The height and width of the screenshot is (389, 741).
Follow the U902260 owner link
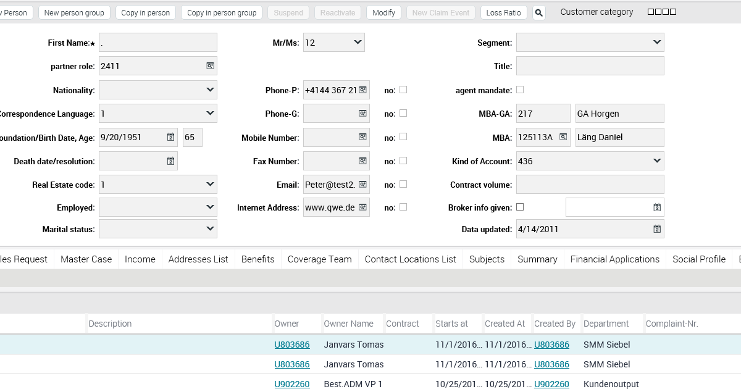pos(291,384)
